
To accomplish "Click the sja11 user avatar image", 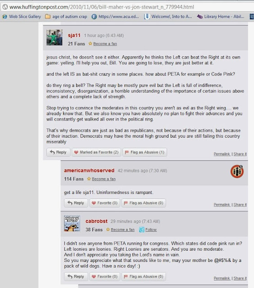I will [54, 37].
